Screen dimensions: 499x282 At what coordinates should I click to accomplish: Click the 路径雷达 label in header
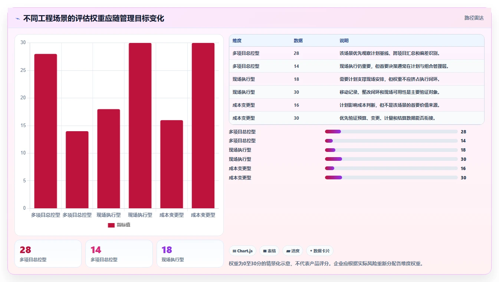pos(474,18)
